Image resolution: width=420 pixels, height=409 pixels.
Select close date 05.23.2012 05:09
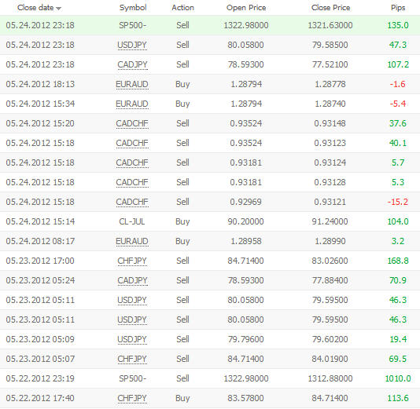coord(40,339)
